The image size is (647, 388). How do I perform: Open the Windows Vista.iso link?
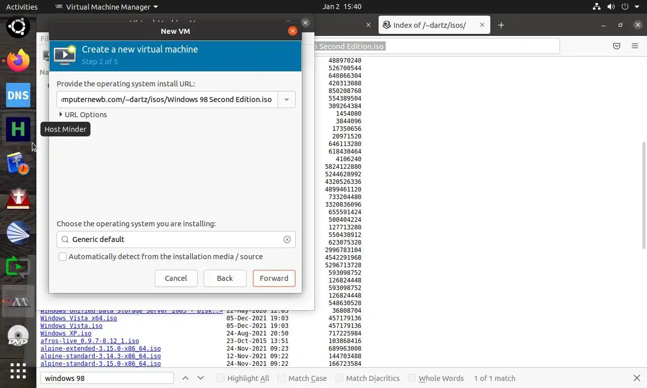point(71,326)
